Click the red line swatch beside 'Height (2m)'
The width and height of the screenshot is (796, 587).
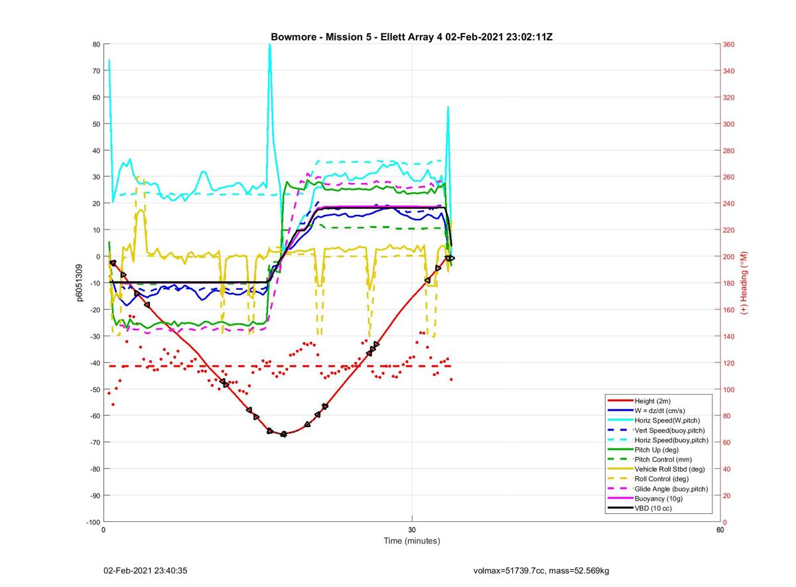click(x=620, y=401)
